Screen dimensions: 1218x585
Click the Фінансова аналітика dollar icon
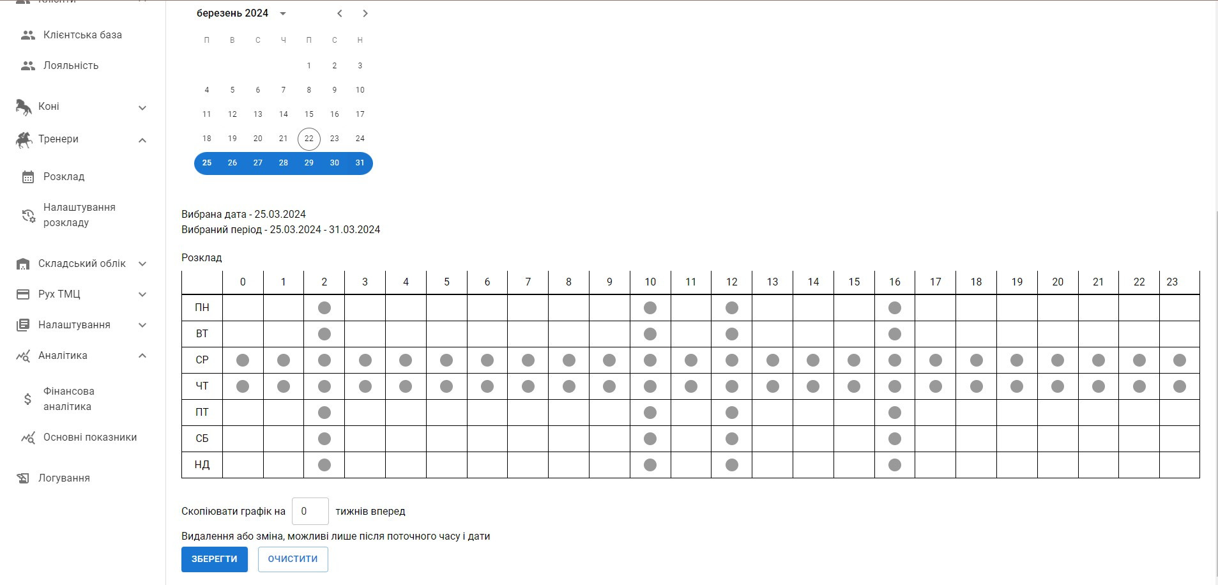[27, 399]
